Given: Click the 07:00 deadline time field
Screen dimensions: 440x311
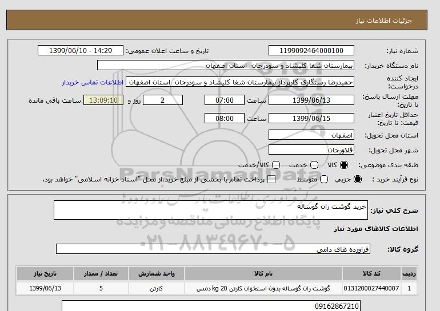Looking at the screenshot, I should 225,100.
